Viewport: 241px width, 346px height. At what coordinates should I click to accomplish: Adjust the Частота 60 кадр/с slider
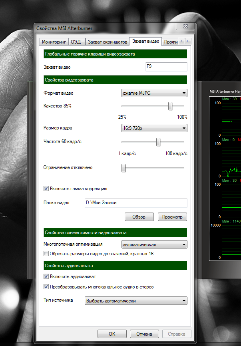click(x=158, y=142)
